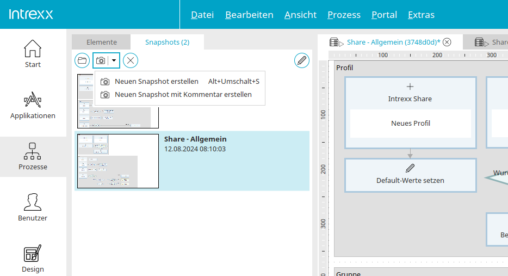
Task: Switch to the Elemente tab
Action: (101, 42)
